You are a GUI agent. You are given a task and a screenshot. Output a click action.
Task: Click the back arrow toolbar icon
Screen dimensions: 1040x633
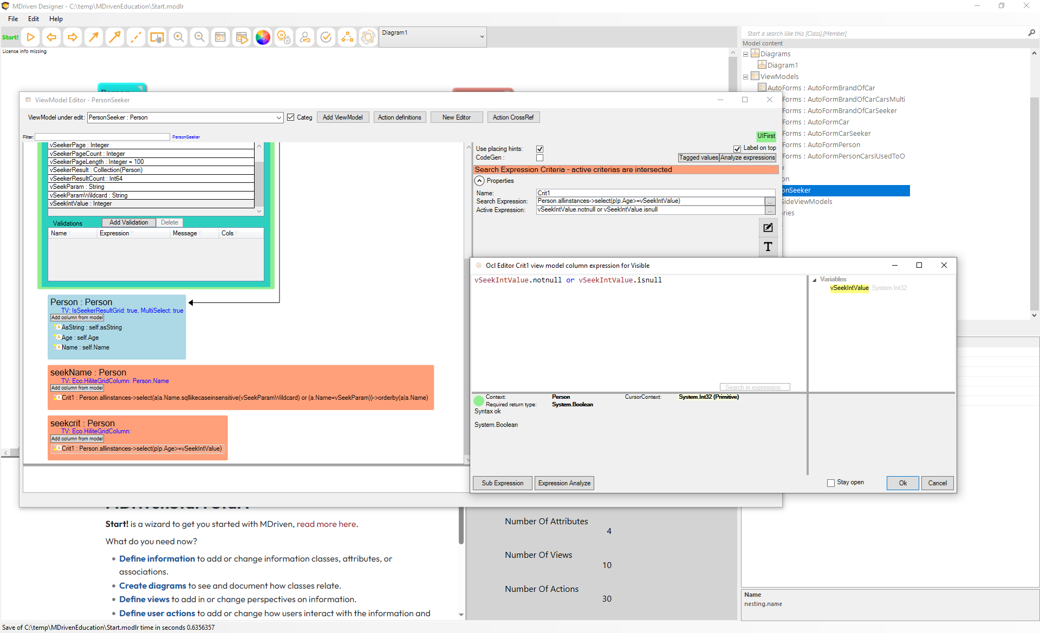point(51,37)
